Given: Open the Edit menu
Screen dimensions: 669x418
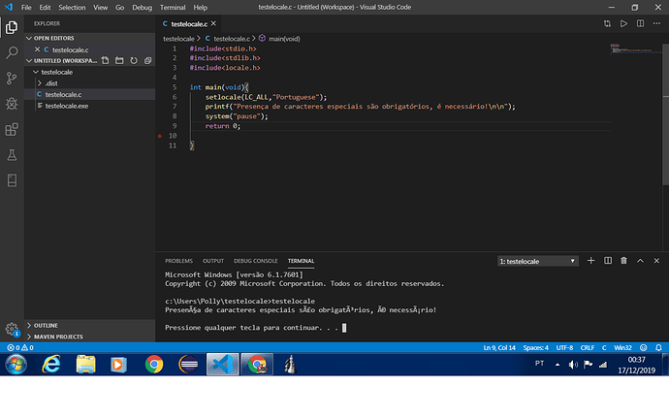Looking at the screenshot, I should coord(45,7).
